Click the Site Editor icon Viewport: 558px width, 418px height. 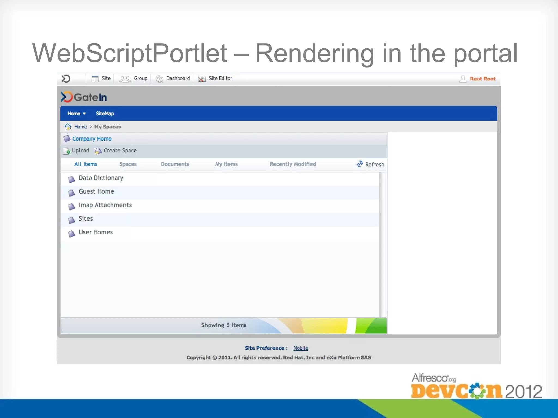(202, 79)
